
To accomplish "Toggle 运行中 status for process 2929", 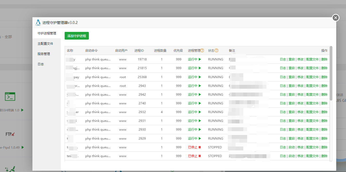I will (194, 139).
